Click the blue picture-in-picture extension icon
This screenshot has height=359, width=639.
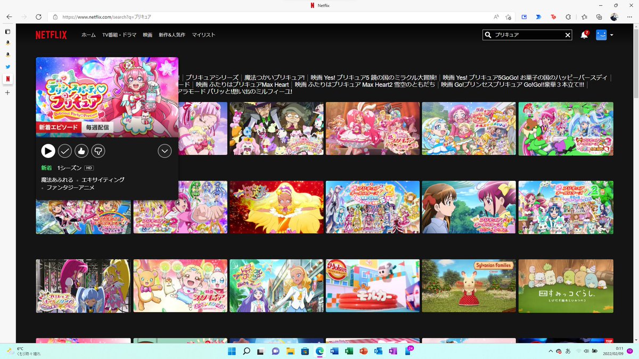coord(524,17)
